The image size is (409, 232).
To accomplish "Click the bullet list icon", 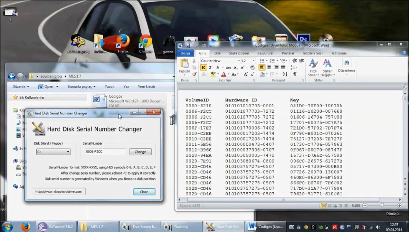I will point(262,61).
